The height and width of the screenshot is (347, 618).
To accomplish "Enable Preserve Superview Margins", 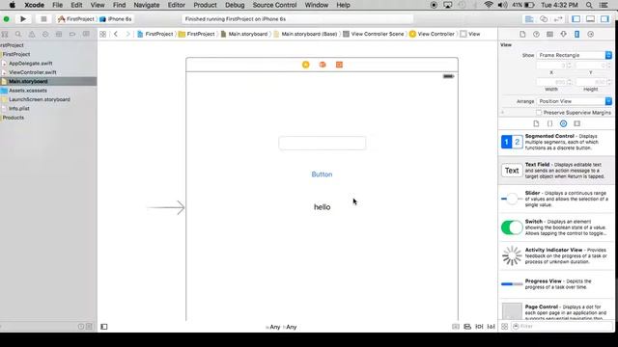I will 539,113.
